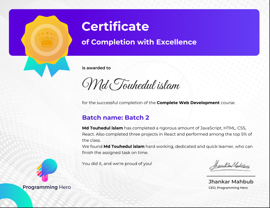The image size is (270, 208).
Task: Click the crown symbol inside the medal
Action: (x=47, y=41)
